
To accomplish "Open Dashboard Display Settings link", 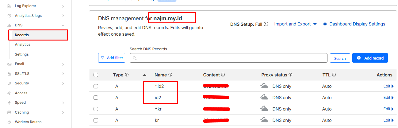I will 357,24.
